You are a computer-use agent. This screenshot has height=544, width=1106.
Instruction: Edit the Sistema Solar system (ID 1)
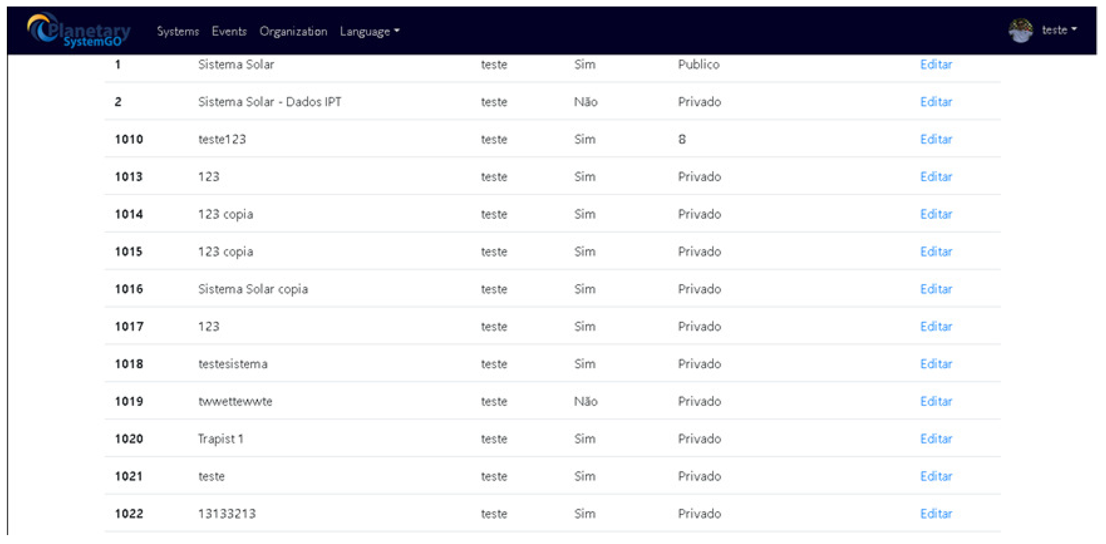click(936, 64)
